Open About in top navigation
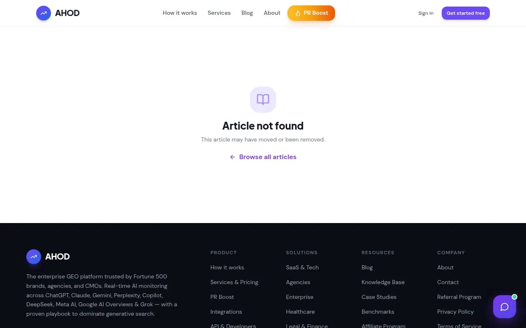The height and width of the screenshot is (328, 526). (272, 13)
